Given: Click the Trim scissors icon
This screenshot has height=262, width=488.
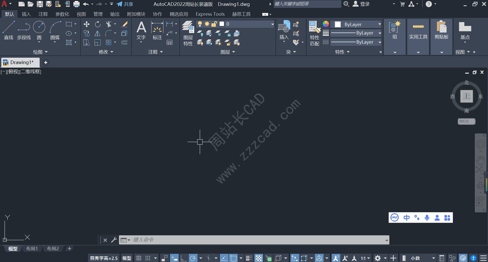Looking at the screenshot, I should (x=109, y=24).
